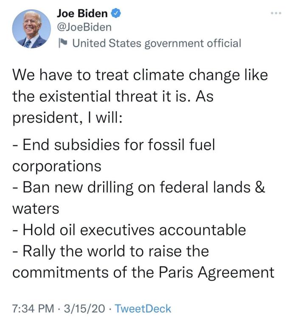
Task: Click the blue verified checkmark badge
Action: [x=116, y=13]
